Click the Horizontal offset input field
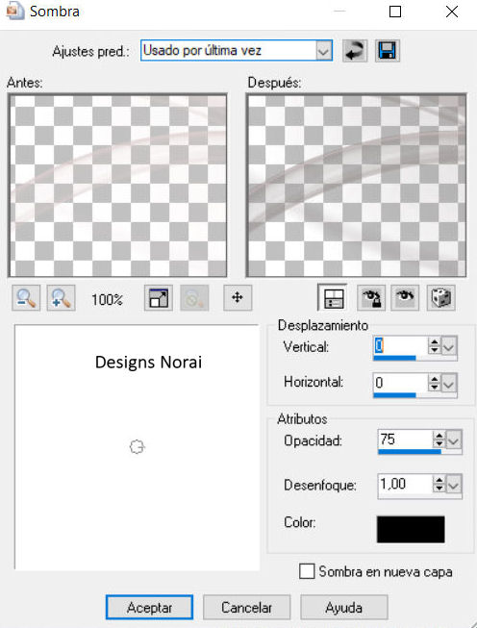Image resolution: width=477 pixels, height=628 pixels. [400, 383]
